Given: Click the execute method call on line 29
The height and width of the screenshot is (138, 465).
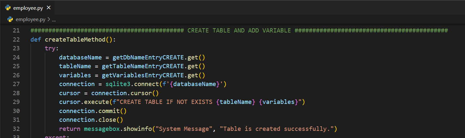Looking at the screenshot, I should click(x=96, y=102).
